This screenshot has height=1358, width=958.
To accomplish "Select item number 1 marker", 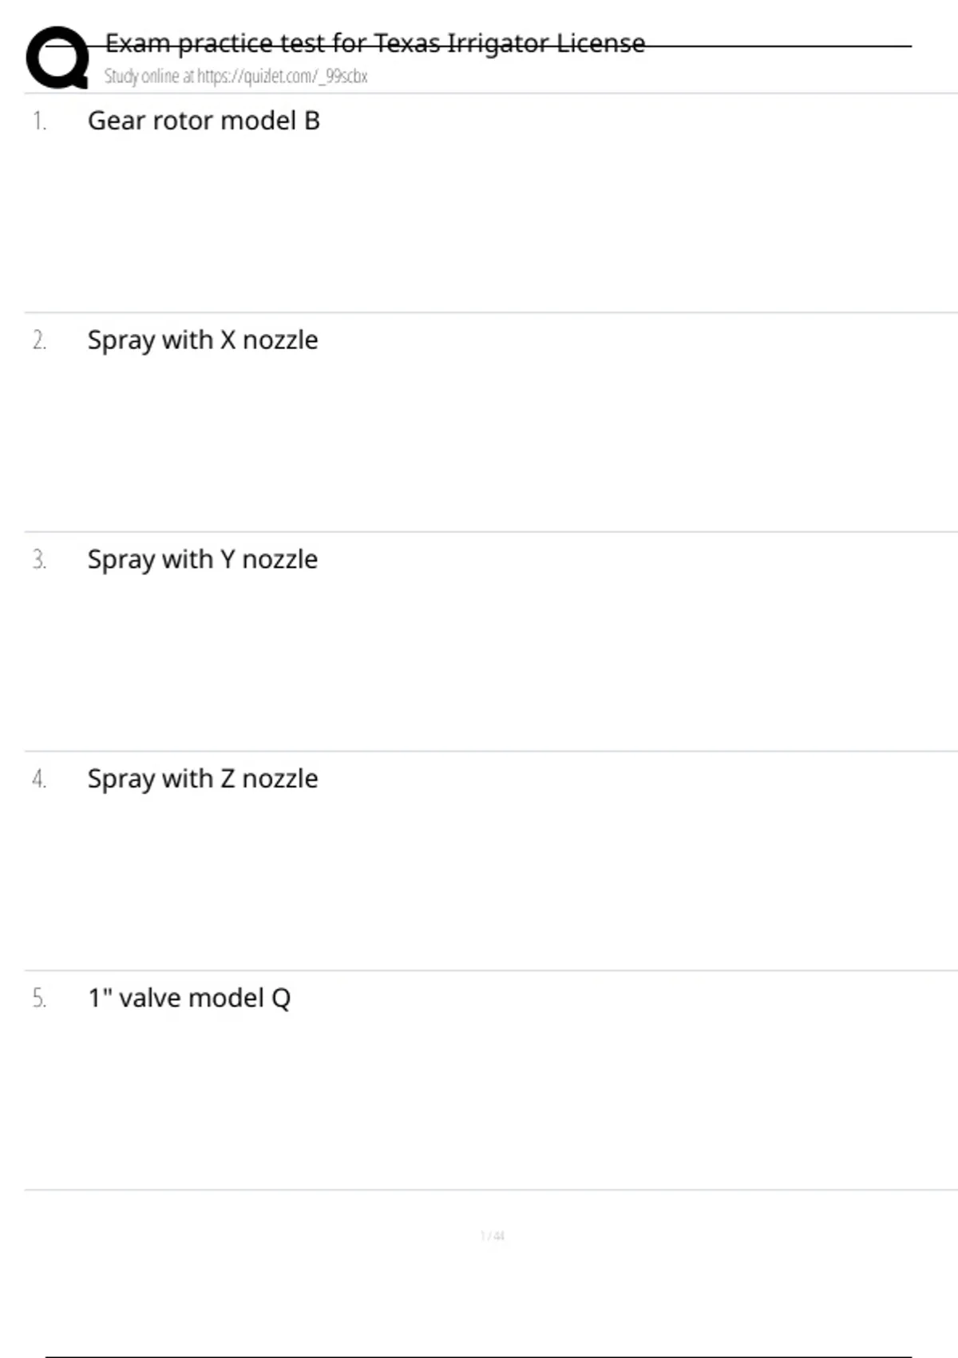I will click(x=39, y=121).
